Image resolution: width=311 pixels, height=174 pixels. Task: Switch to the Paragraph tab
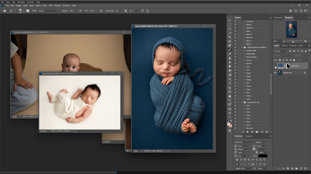249,136
